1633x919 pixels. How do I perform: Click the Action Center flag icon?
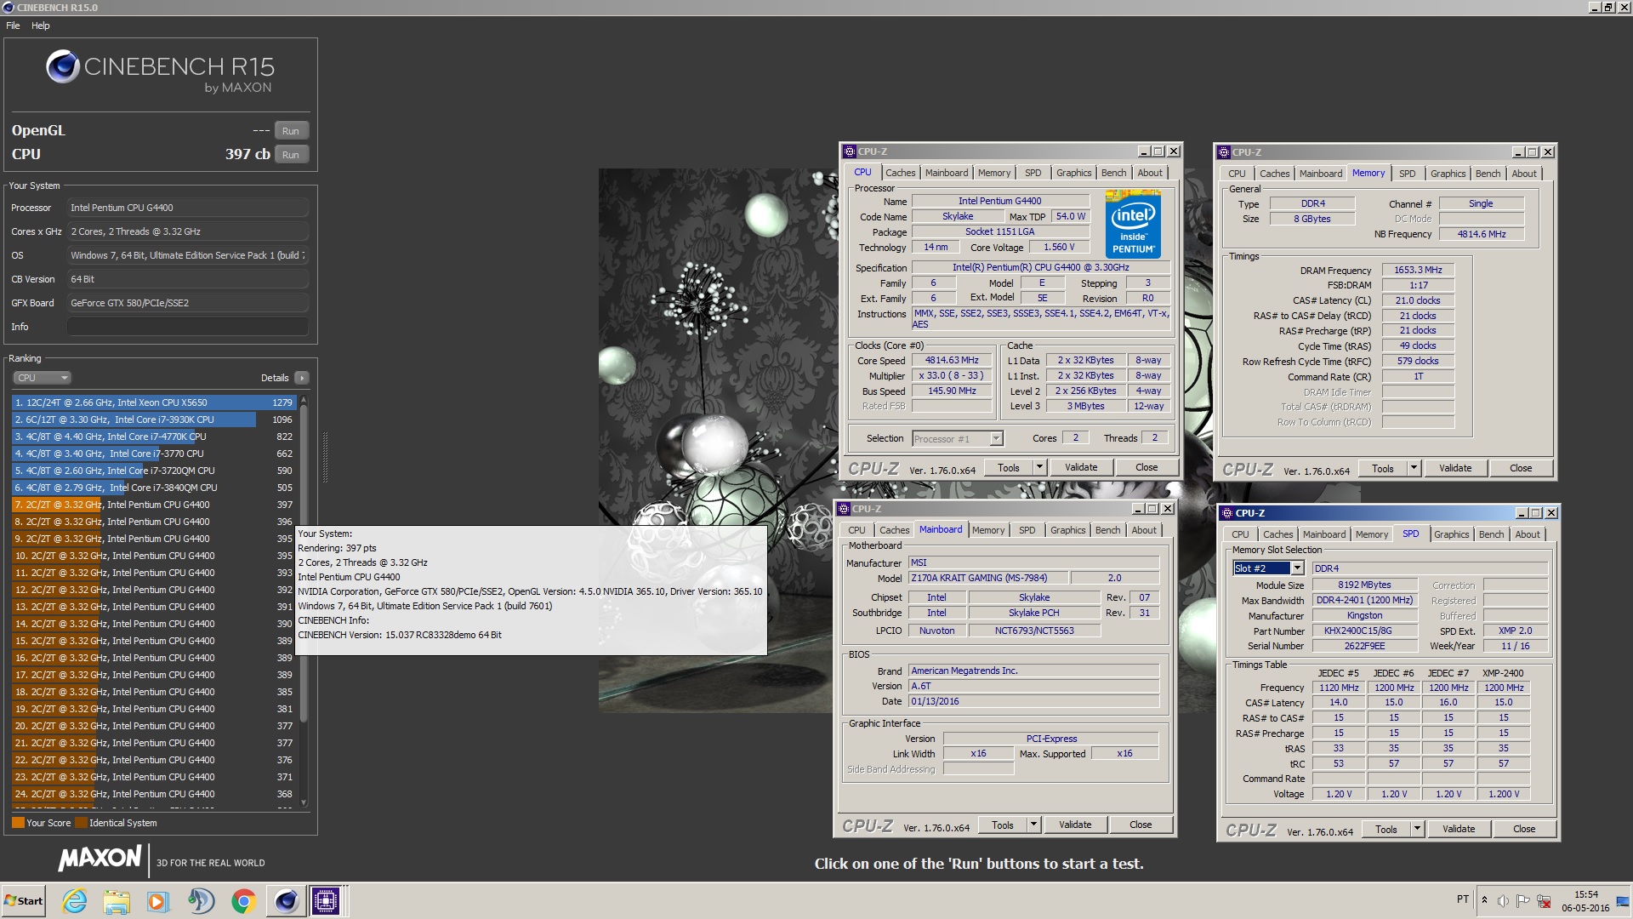[1522, 900]
